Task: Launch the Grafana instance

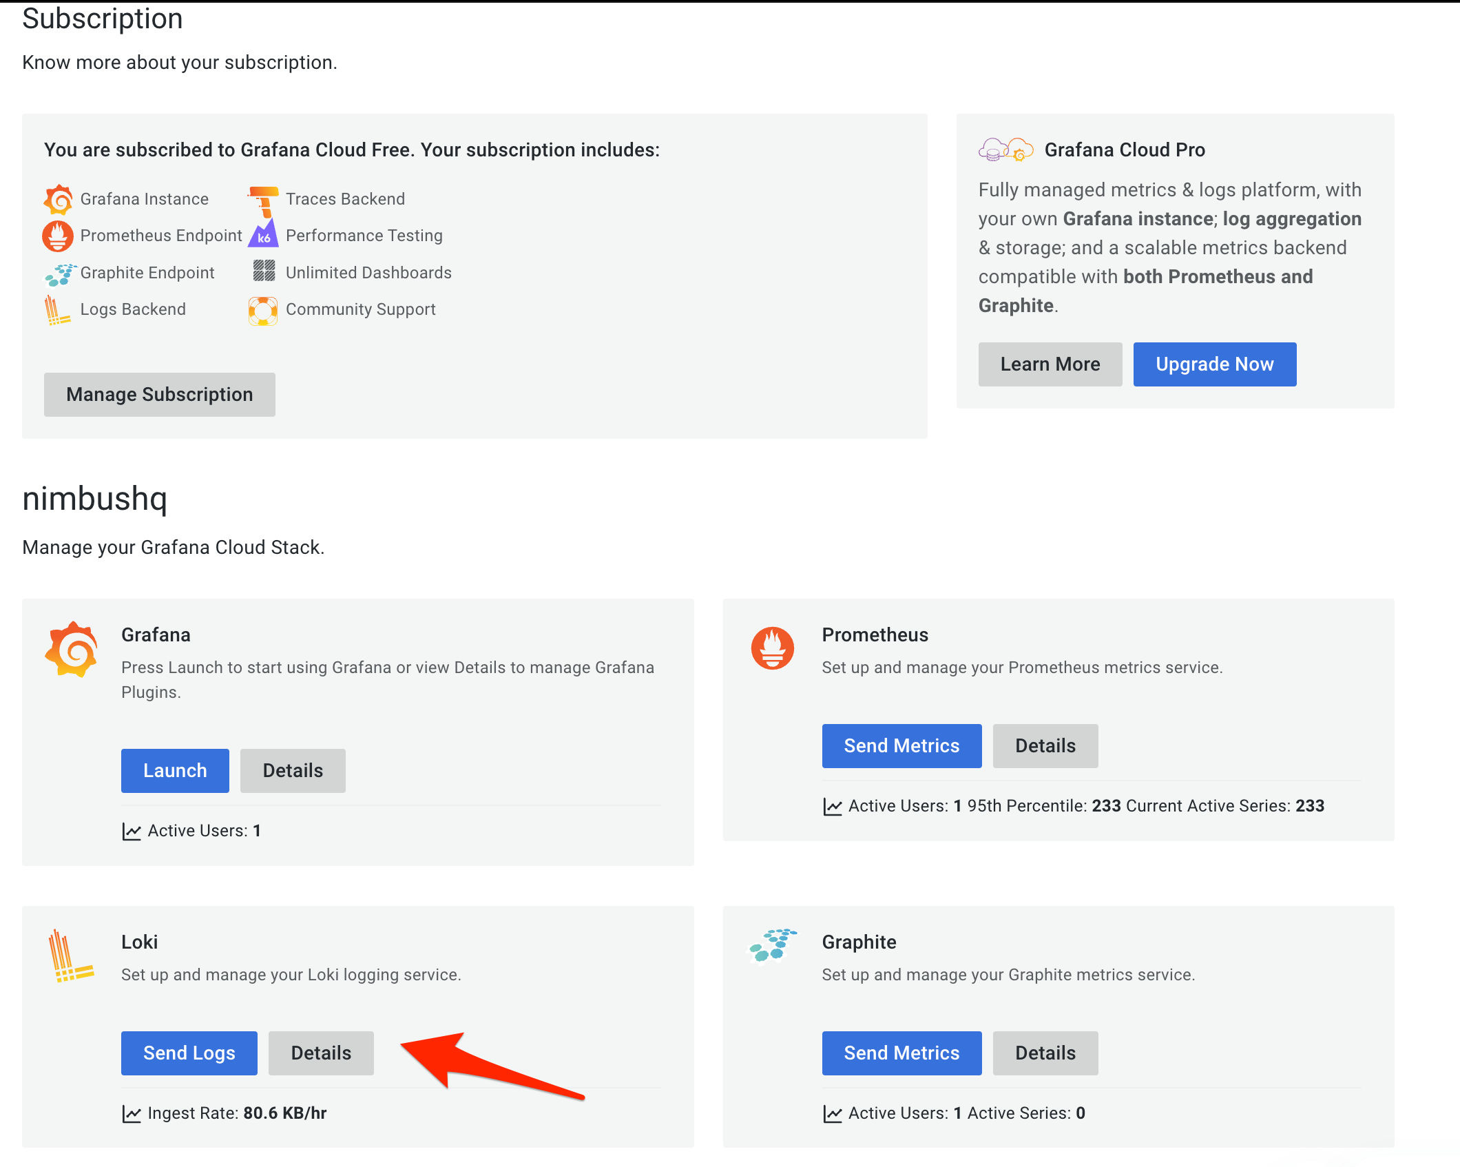Action: point(175,771)
